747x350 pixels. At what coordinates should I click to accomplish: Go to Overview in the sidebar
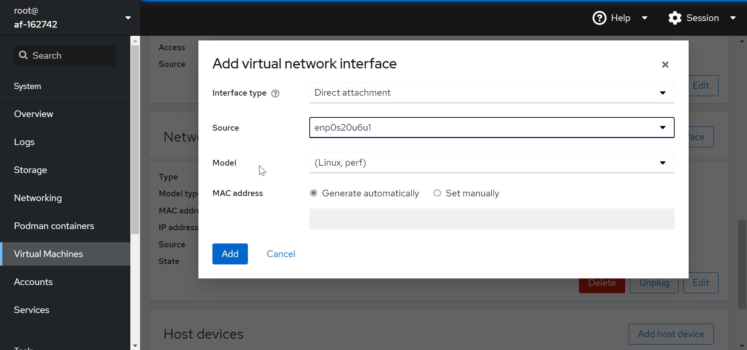65,114
